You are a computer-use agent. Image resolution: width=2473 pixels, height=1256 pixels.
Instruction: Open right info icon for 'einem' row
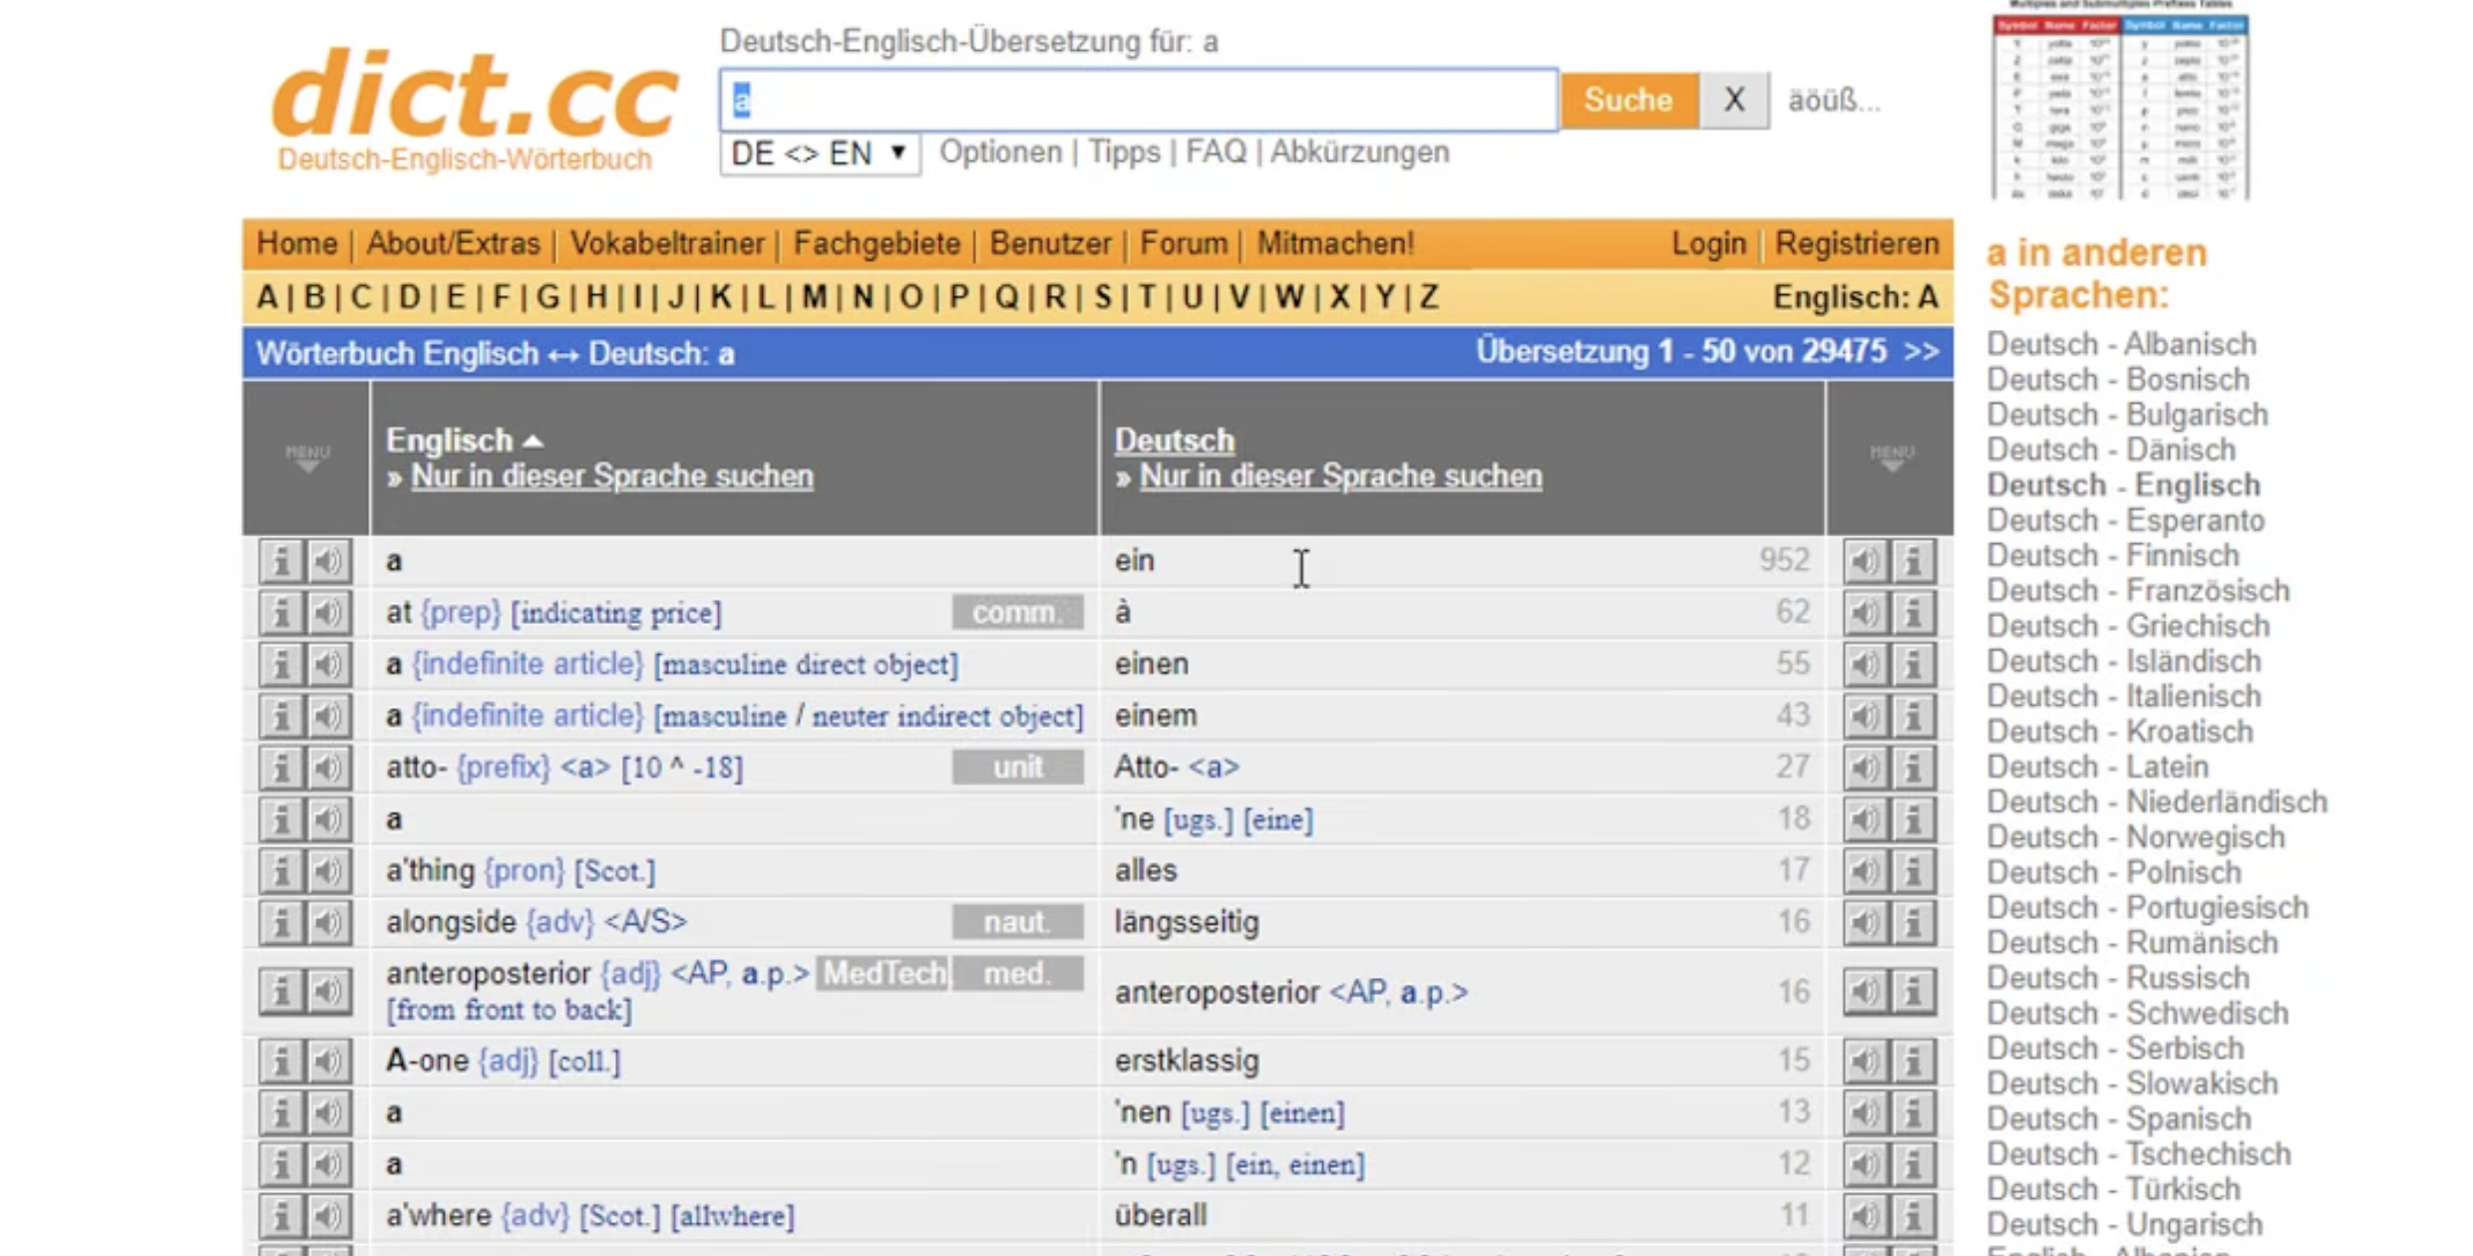click(1913, 716)
